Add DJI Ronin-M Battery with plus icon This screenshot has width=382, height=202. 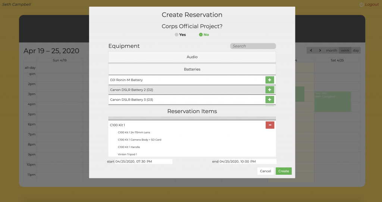pyautogui.click(x=269, y=80)
